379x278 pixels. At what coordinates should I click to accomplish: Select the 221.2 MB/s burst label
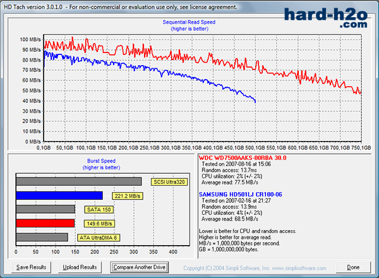tap(128, 196)
